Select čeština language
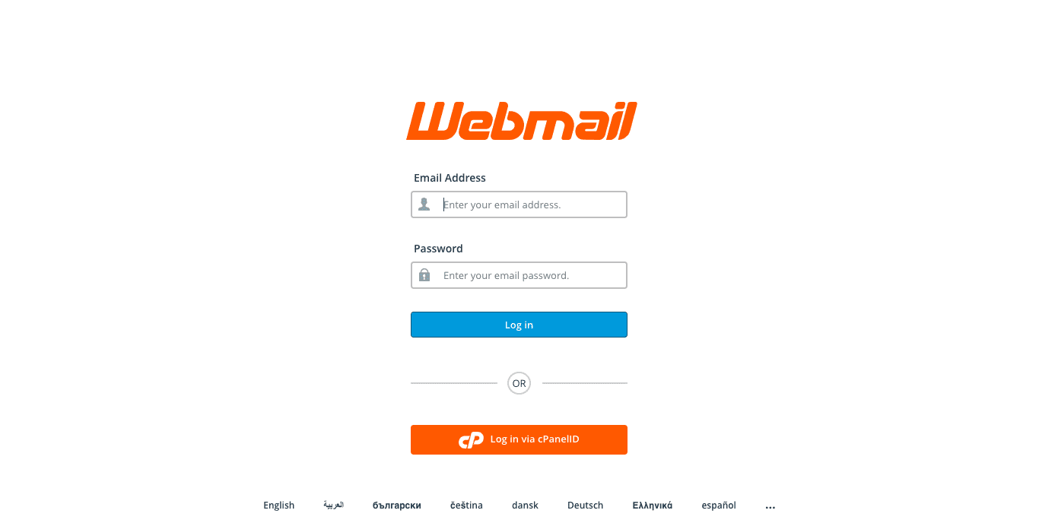Viewport: 1039px width, 523px height. pyautogui.click(x=466, y=506)
